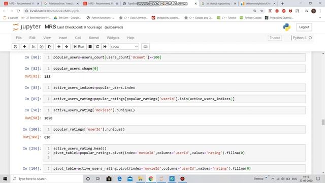Open Microsoft Edge from taskbar

point(120,179)
